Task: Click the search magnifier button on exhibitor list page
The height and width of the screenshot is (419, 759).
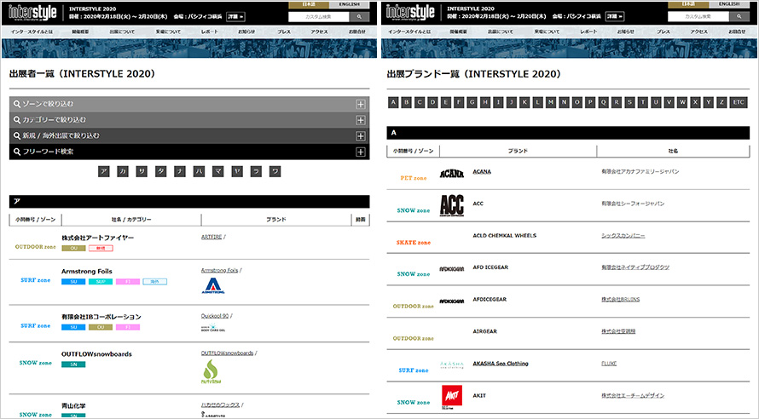Action: (359, 16)
